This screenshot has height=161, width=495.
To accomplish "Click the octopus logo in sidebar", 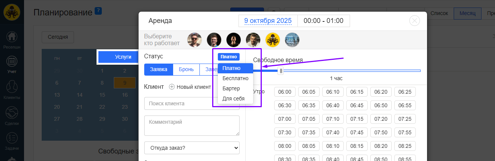I will [12, 12].
